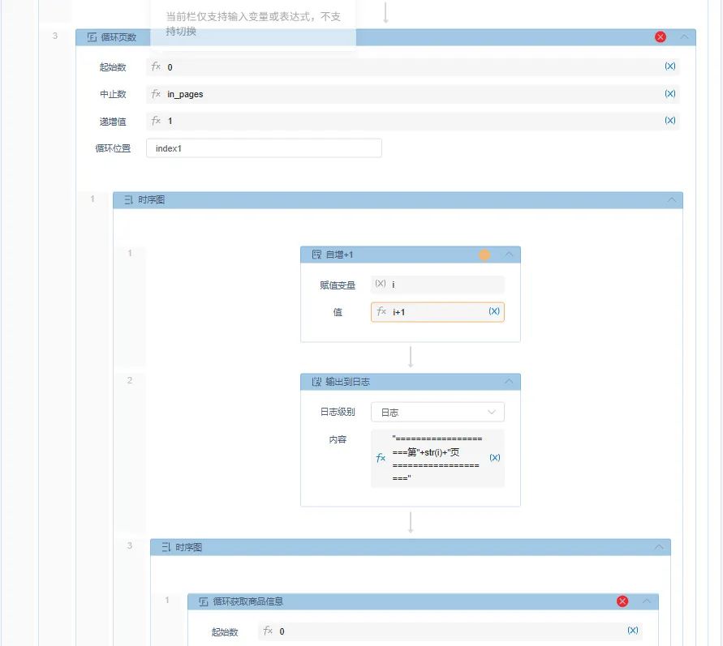Screen dimensions: 723x646
Task: Collapse the 自增+1 block
Action: [509, 255]
